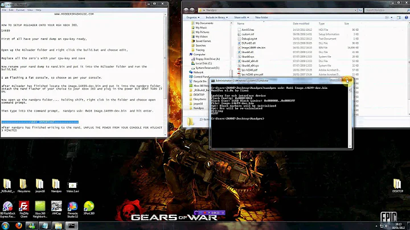Select Local Disk (C:) in the navigation pane
Screen dimensions: 410x230
coord(203,63)
